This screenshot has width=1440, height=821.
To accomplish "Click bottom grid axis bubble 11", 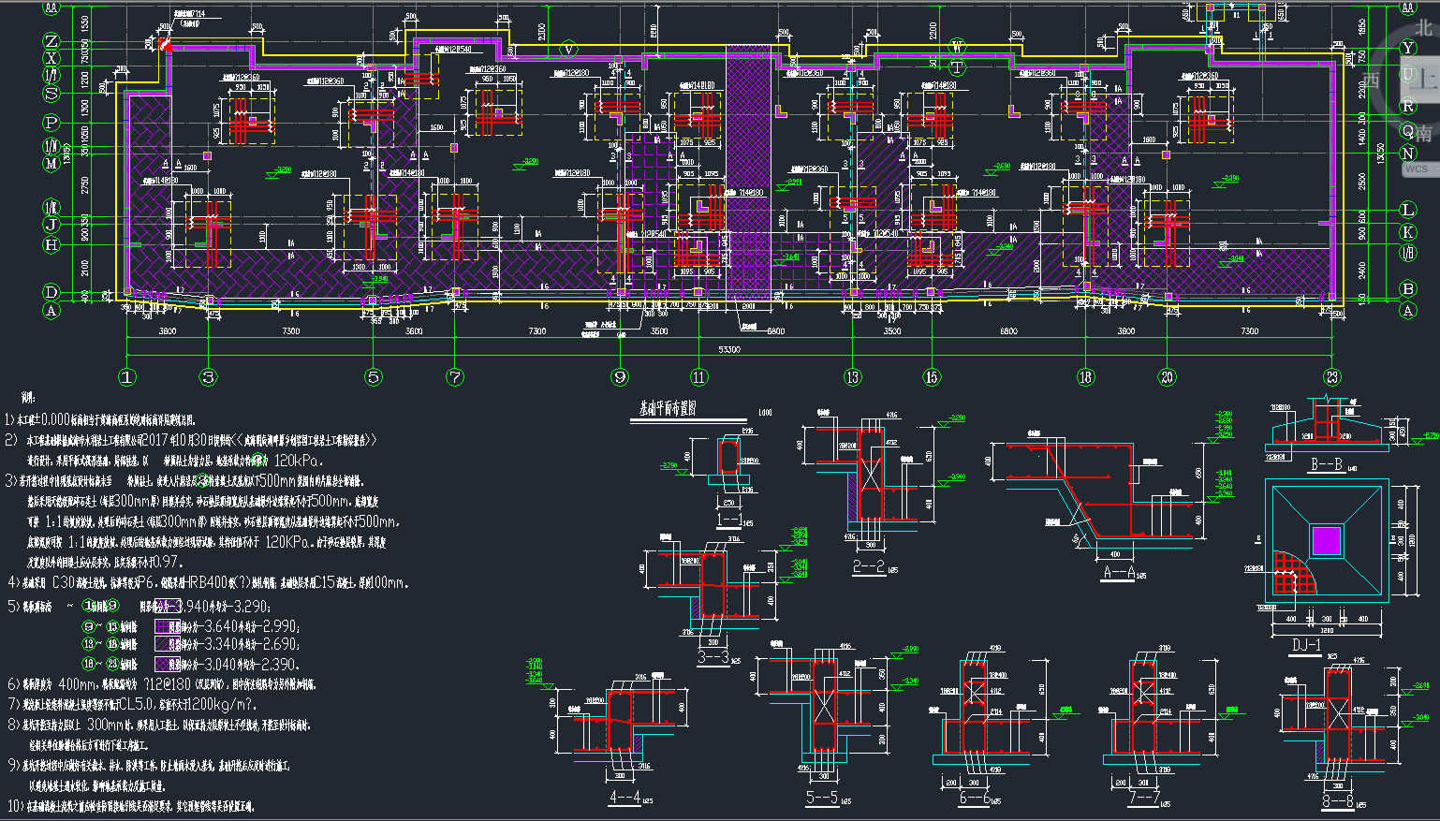I will 699,377.
